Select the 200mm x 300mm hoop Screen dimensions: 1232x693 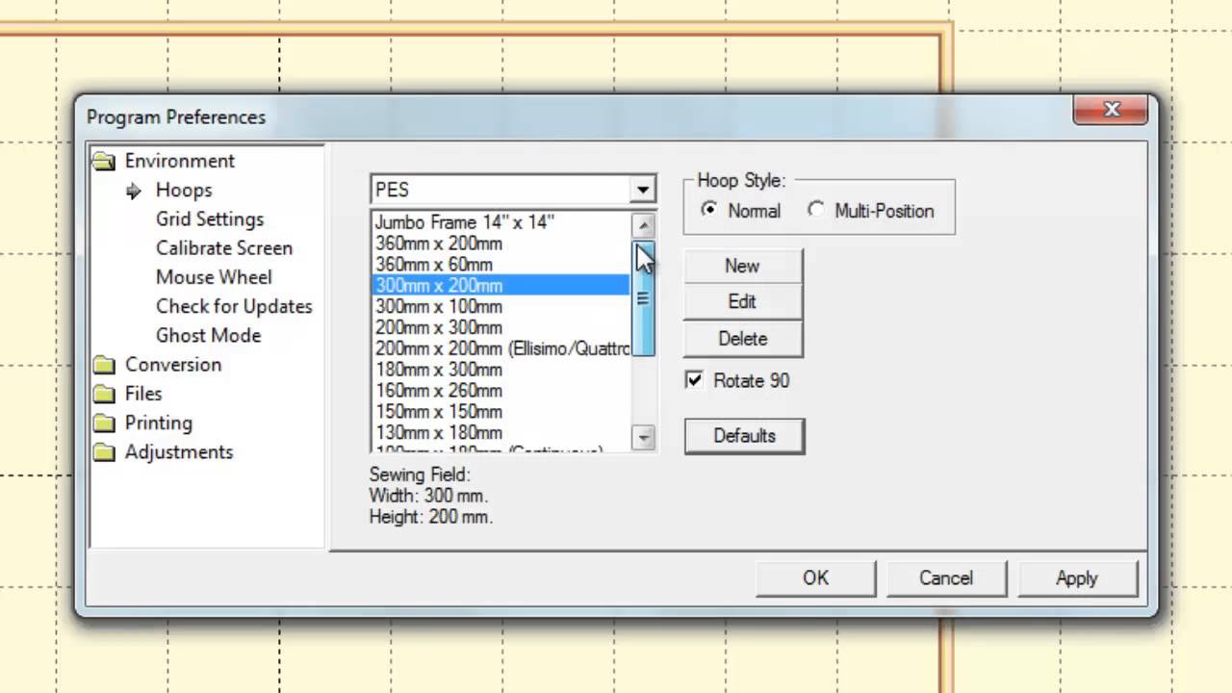point(500,328)
